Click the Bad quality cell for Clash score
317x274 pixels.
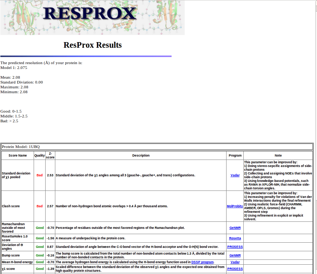coord(40,206)
